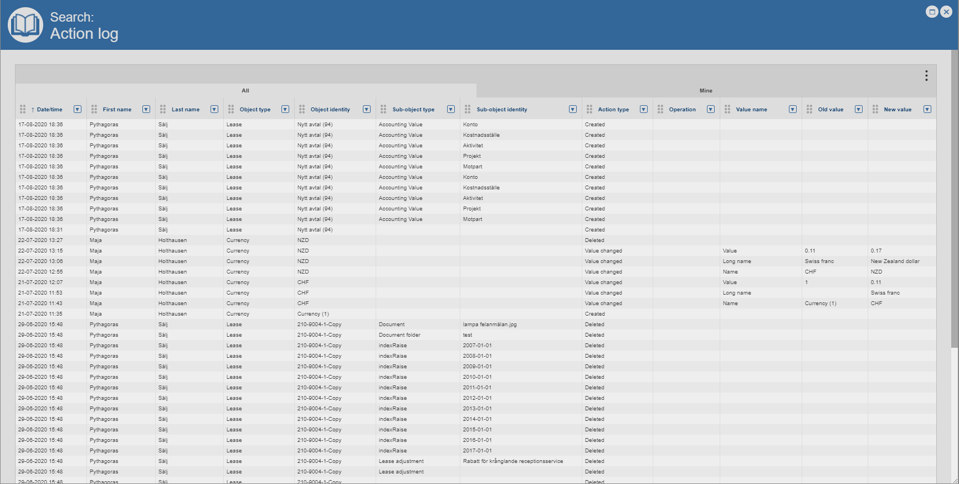Click the New value column drag handle

point(875,109)
